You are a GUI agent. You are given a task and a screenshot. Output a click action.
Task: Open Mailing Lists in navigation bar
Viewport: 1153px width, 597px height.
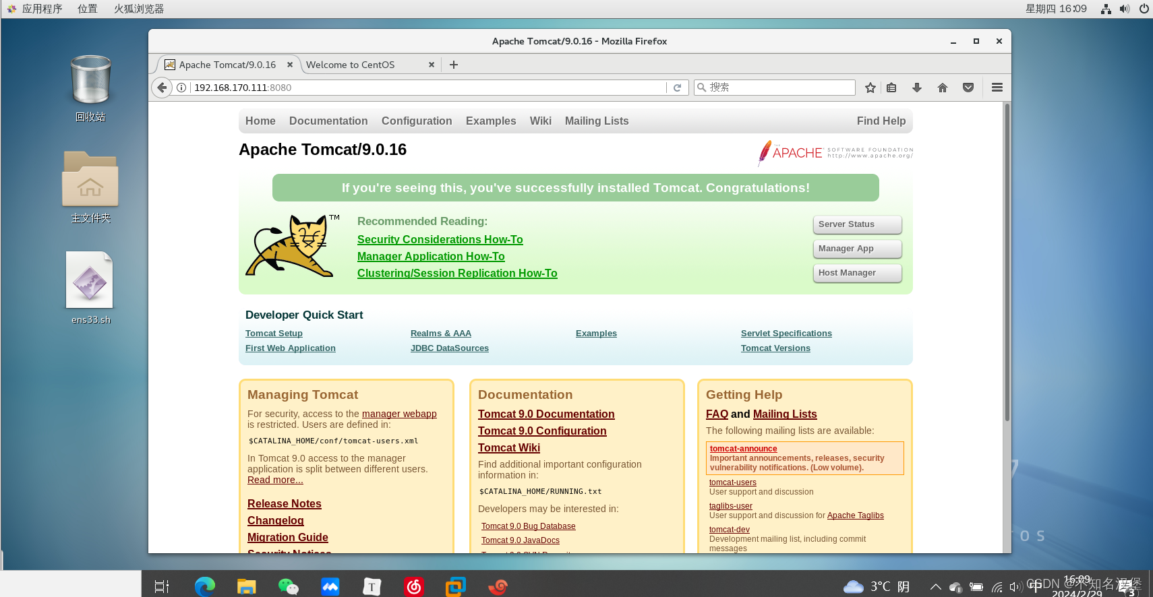tap(597, 121)
